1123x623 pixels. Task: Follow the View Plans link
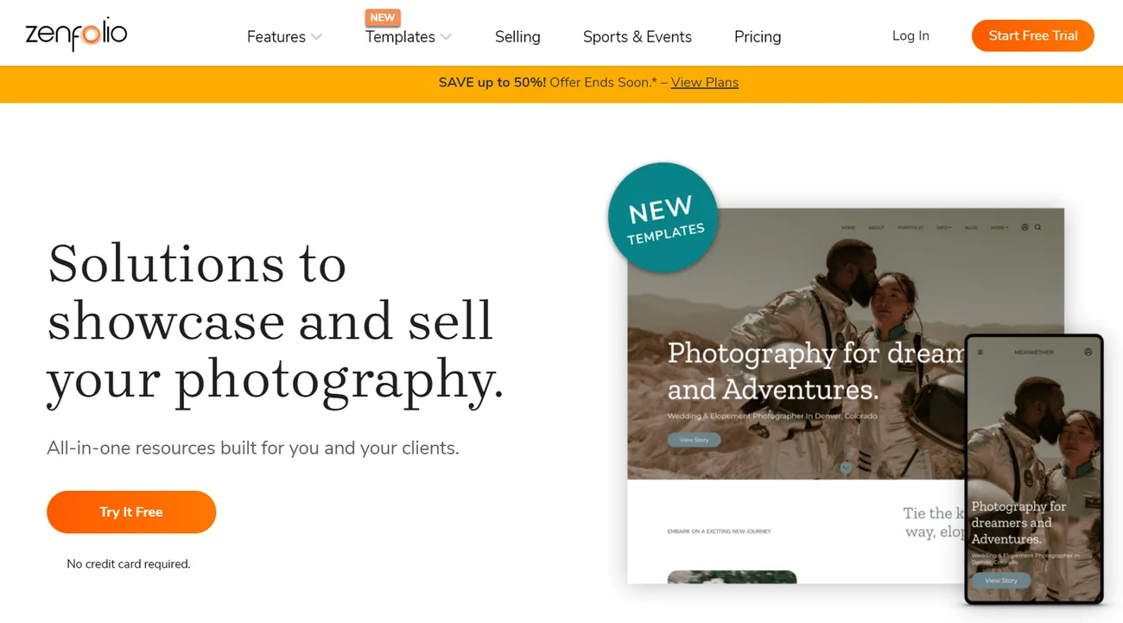tap(704, 83)
